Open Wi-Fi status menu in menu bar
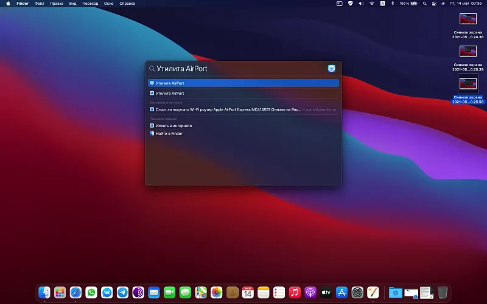The height and width of the screenshot is (304, 487). point(372,3)
